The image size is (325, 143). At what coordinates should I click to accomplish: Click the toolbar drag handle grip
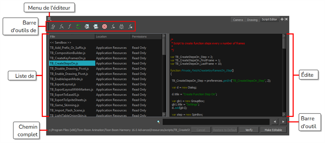click(47, 26)
